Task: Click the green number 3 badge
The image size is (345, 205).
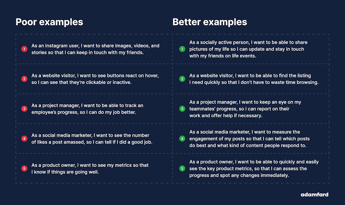Action: pos(182,109)
